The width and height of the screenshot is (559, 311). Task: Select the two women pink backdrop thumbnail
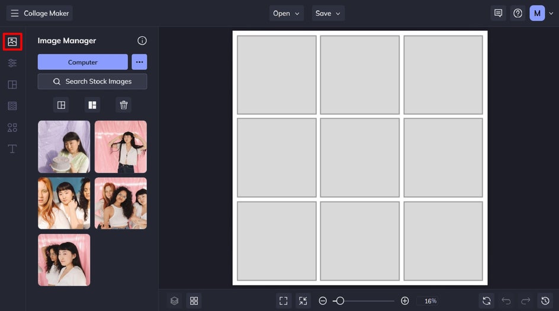pos(64,260)
